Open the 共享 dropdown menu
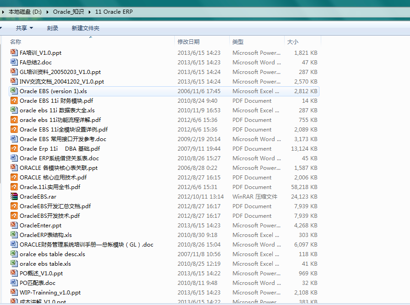The width and height of the screenshot is (410, 305). pos(24,28)
